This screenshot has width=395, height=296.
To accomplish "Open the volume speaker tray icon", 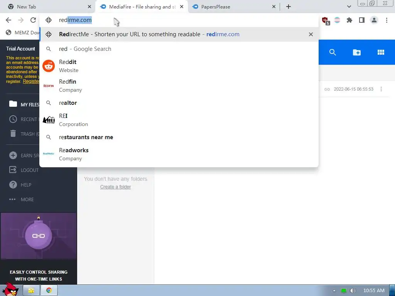I will [353, 291].
